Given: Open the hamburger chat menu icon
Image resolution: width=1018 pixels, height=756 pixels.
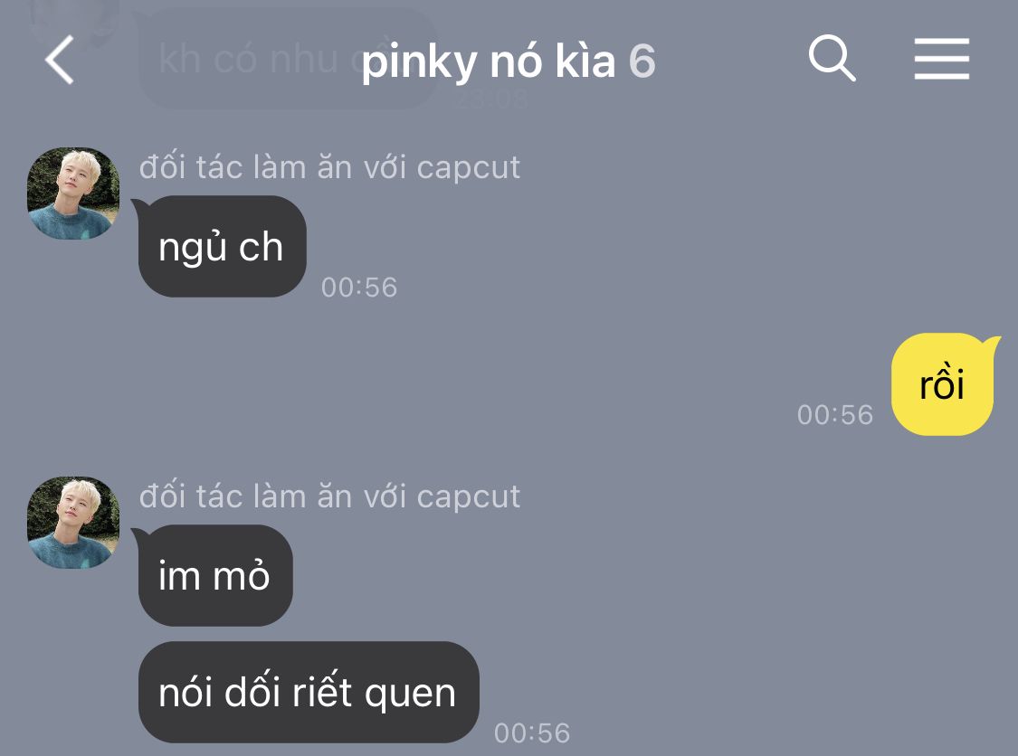Looking at the screenshot, I should tap(941, 59).
